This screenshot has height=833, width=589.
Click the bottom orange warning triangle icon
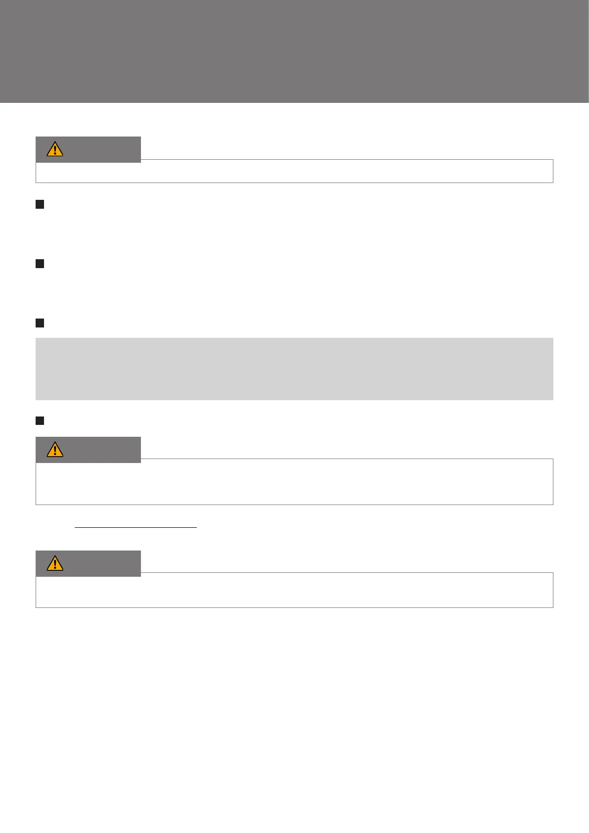[55, 563]
